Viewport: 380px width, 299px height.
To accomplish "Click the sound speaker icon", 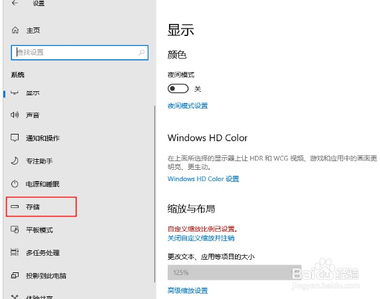I will coord(15,115).
